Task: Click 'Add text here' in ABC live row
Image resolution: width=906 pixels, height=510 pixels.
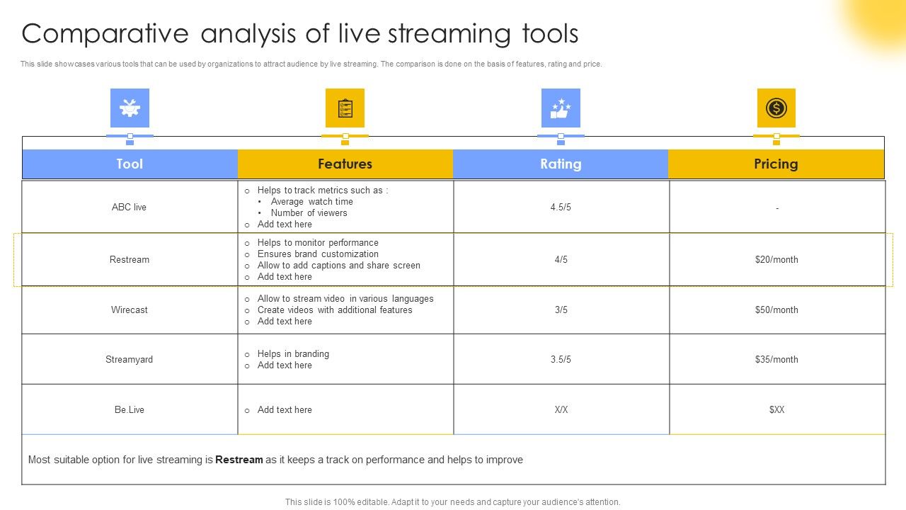Action: coord(285,224)
